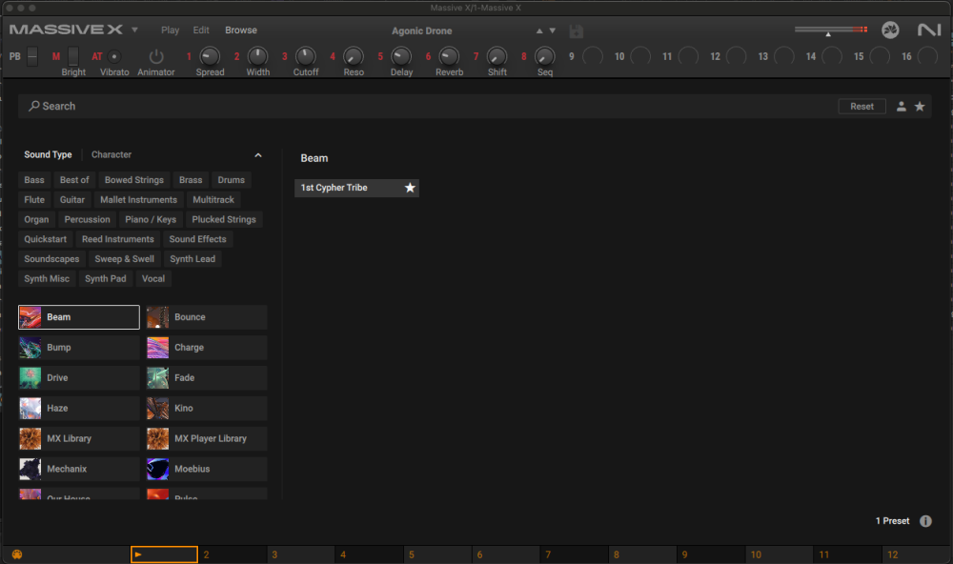Click empty macro knob 12
The height and width of the screenshot is (564, 953).
(x=736, y=56)
